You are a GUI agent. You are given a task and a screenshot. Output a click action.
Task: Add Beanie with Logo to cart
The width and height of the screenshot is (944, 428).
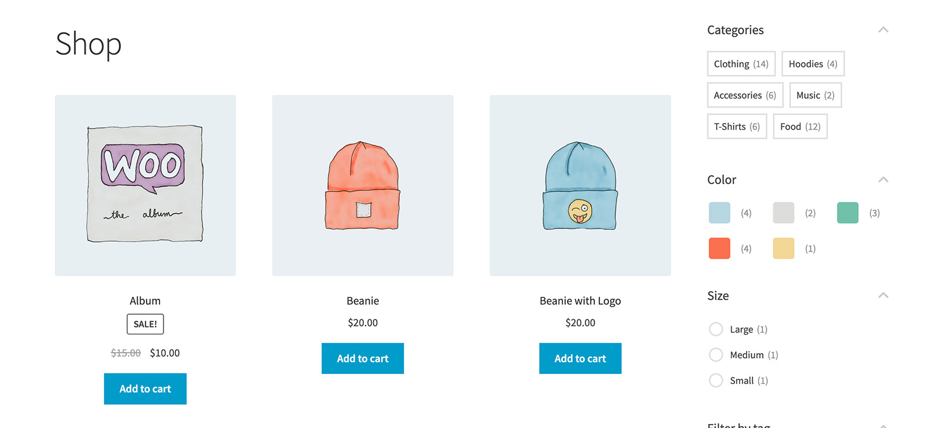tap(580, 358)
